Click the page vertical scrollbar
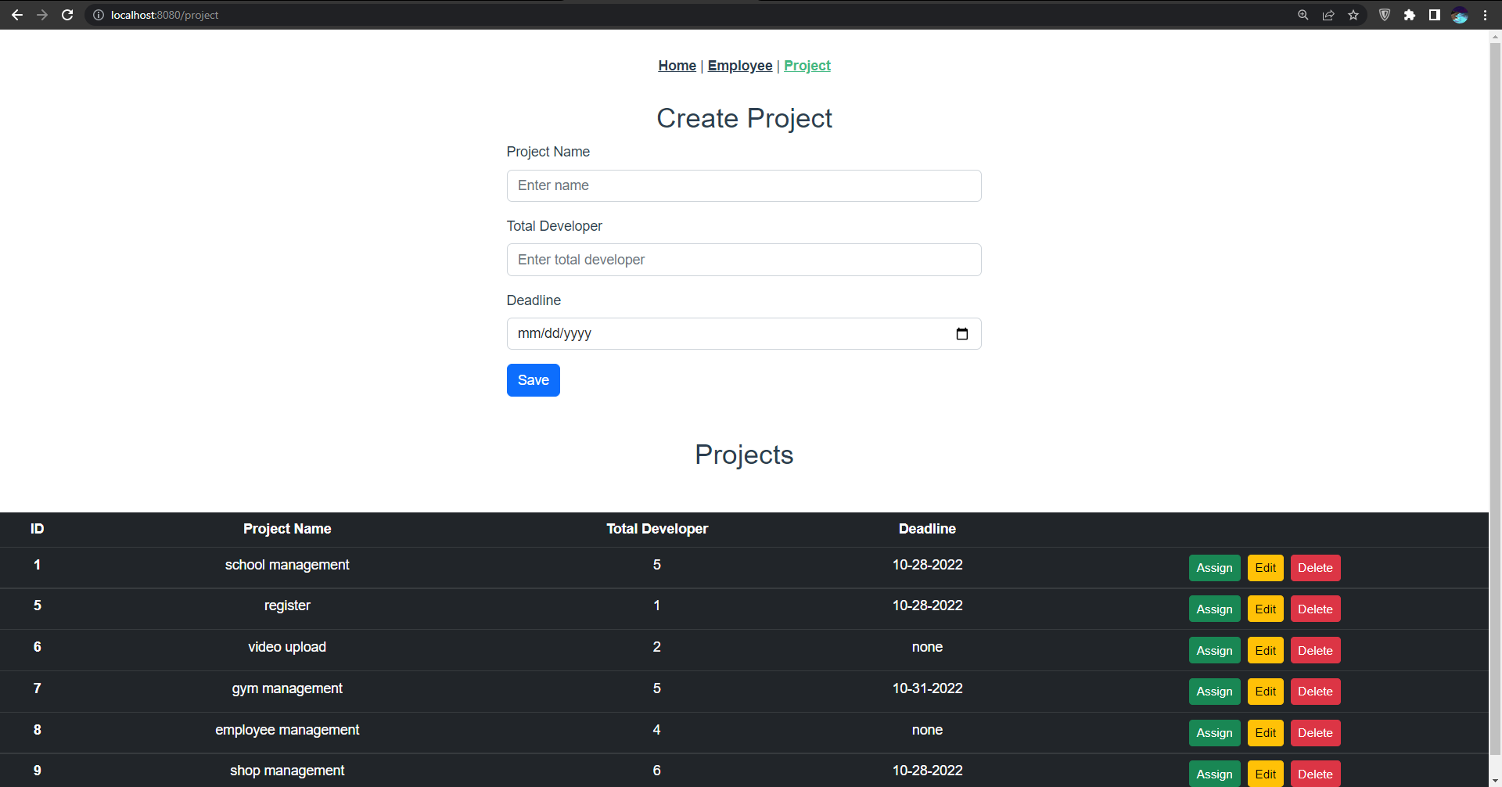 pyautogui.click(x=1495, y=407)
